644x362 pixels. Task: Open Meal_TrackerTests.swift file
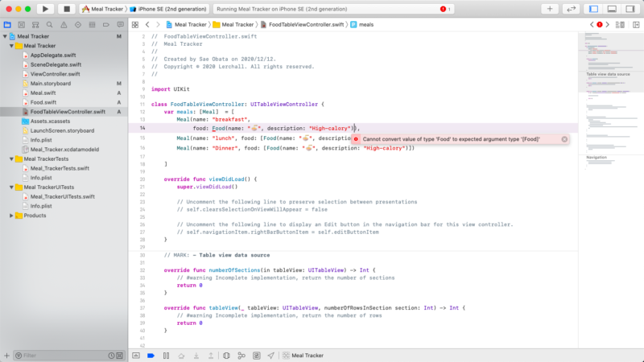tap(59, 168)
